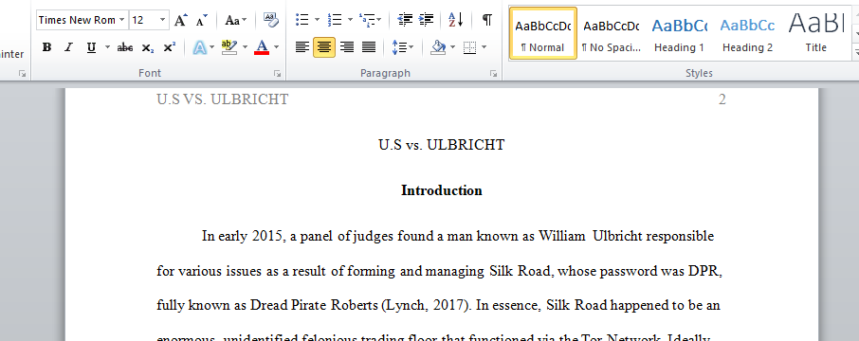Viewport: 859px width, 341px height.
Task: Open the highlight color dropdown arrow
Action: coord(245,47)
